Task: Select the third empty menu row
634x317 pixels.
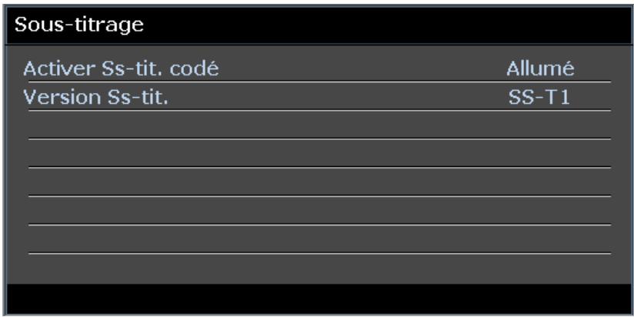Action: pos(319,182)
